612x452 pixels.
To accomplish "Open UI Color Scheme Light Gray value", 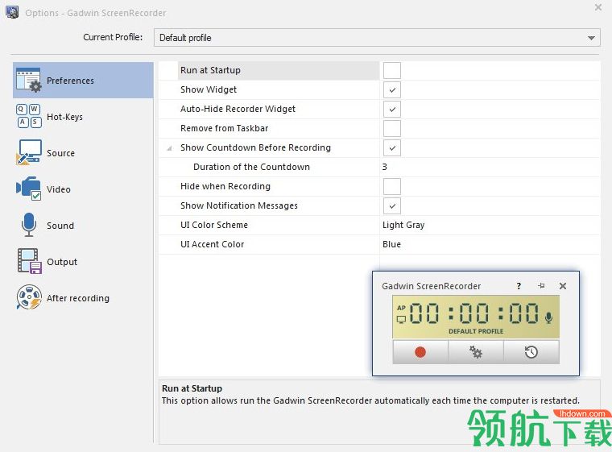I will point(403,225).
